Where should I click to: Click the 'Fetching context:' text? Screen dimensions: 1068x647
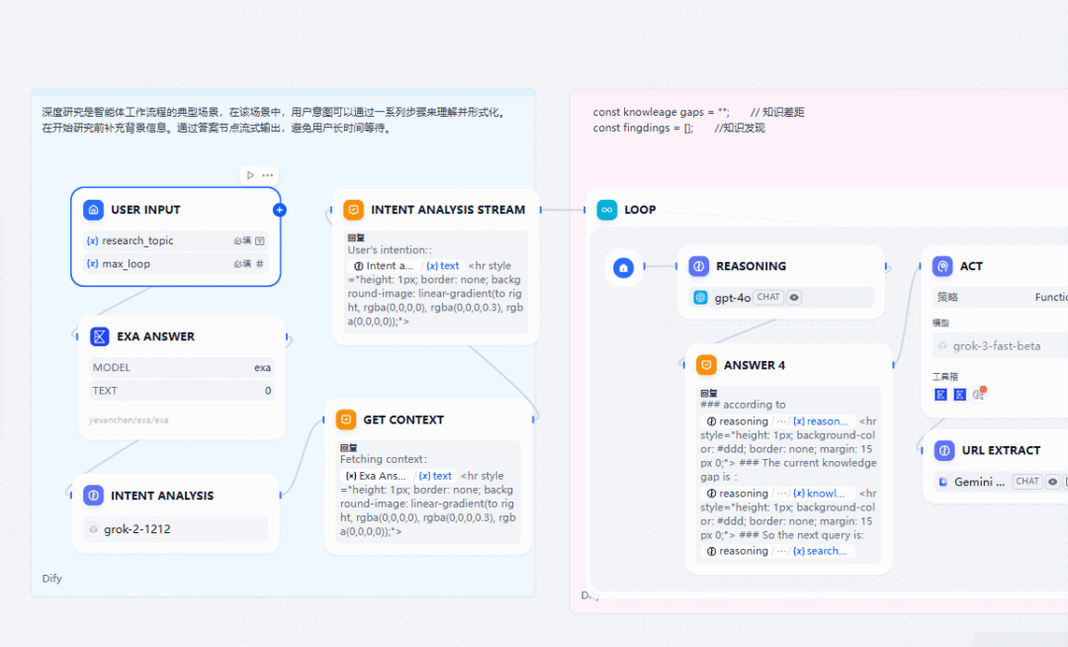(x=384, y=460)
